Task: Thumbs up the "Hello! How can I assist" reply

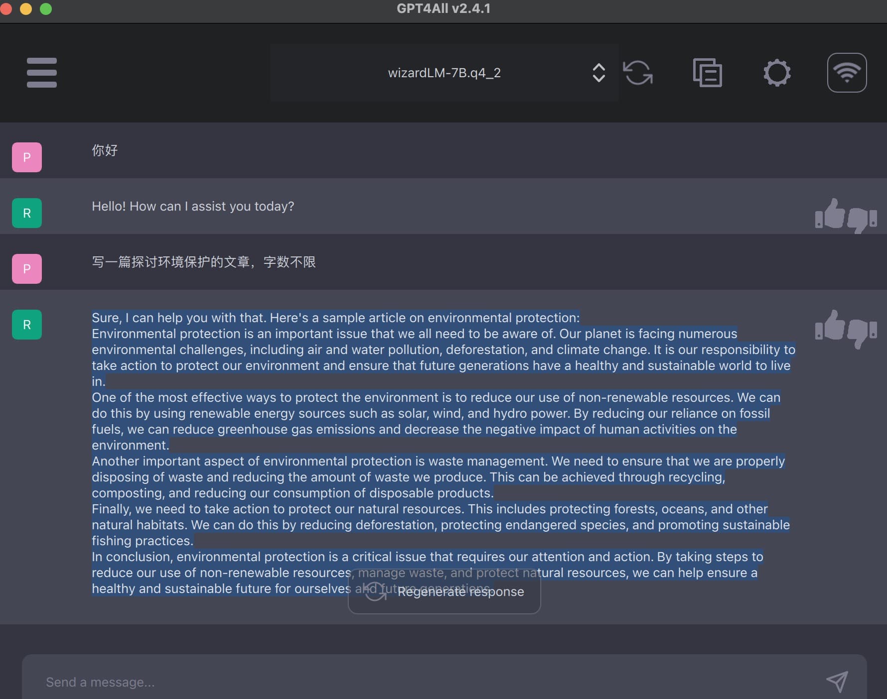Action: [x=830, y=215]
